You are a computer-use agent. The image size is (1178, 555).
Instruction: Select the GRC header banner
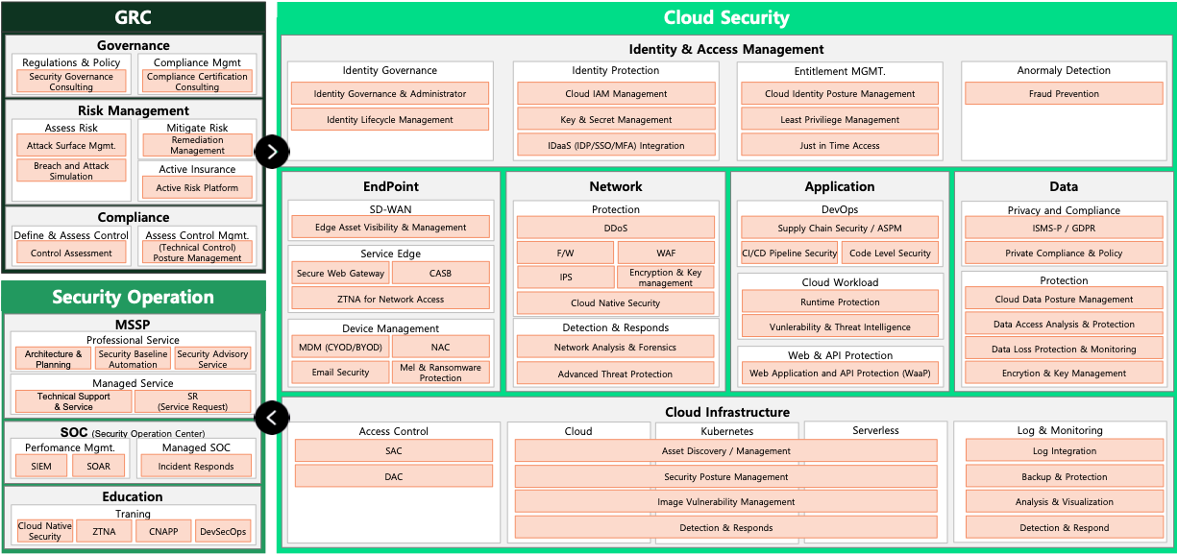(133, 17)
